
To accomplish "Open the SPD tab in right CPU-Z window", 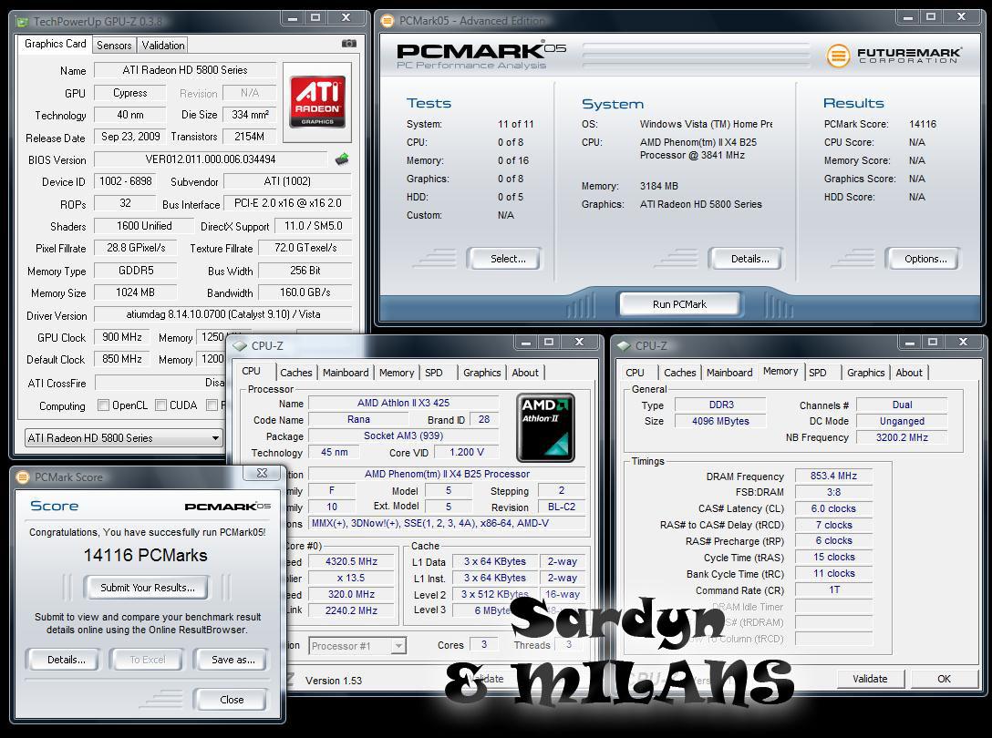I will (817, 373).
